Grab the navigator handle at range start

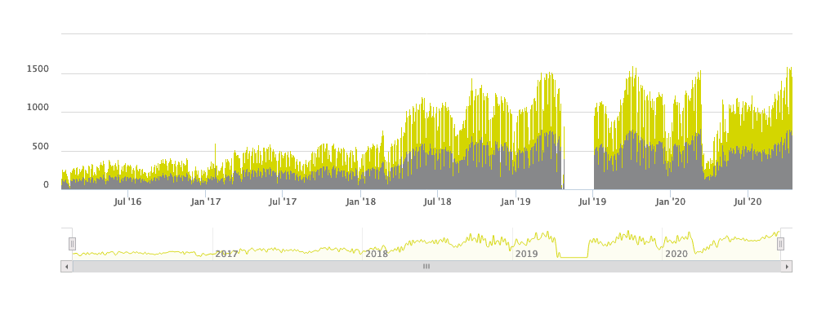click(73, 244)
